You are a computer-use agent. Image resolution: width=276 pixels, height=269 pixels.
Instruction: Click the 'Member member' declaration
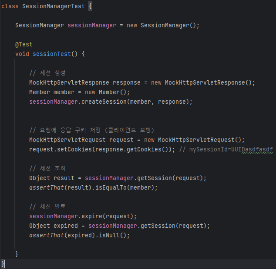pos(51,92)
